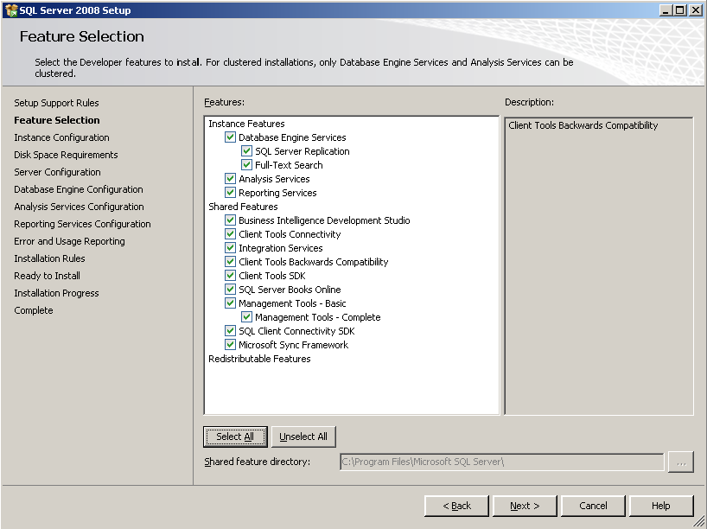The image size is (707, 529).
Task: Click the Installation Rules step
Action: [x=49, y=258]
